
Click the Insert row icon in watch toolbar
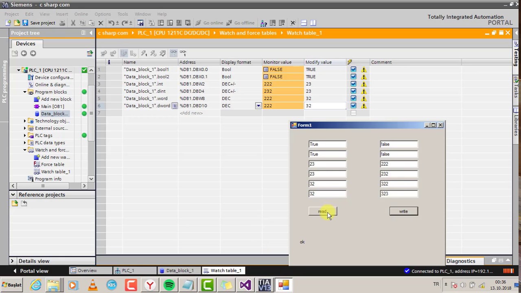point(104,53)
